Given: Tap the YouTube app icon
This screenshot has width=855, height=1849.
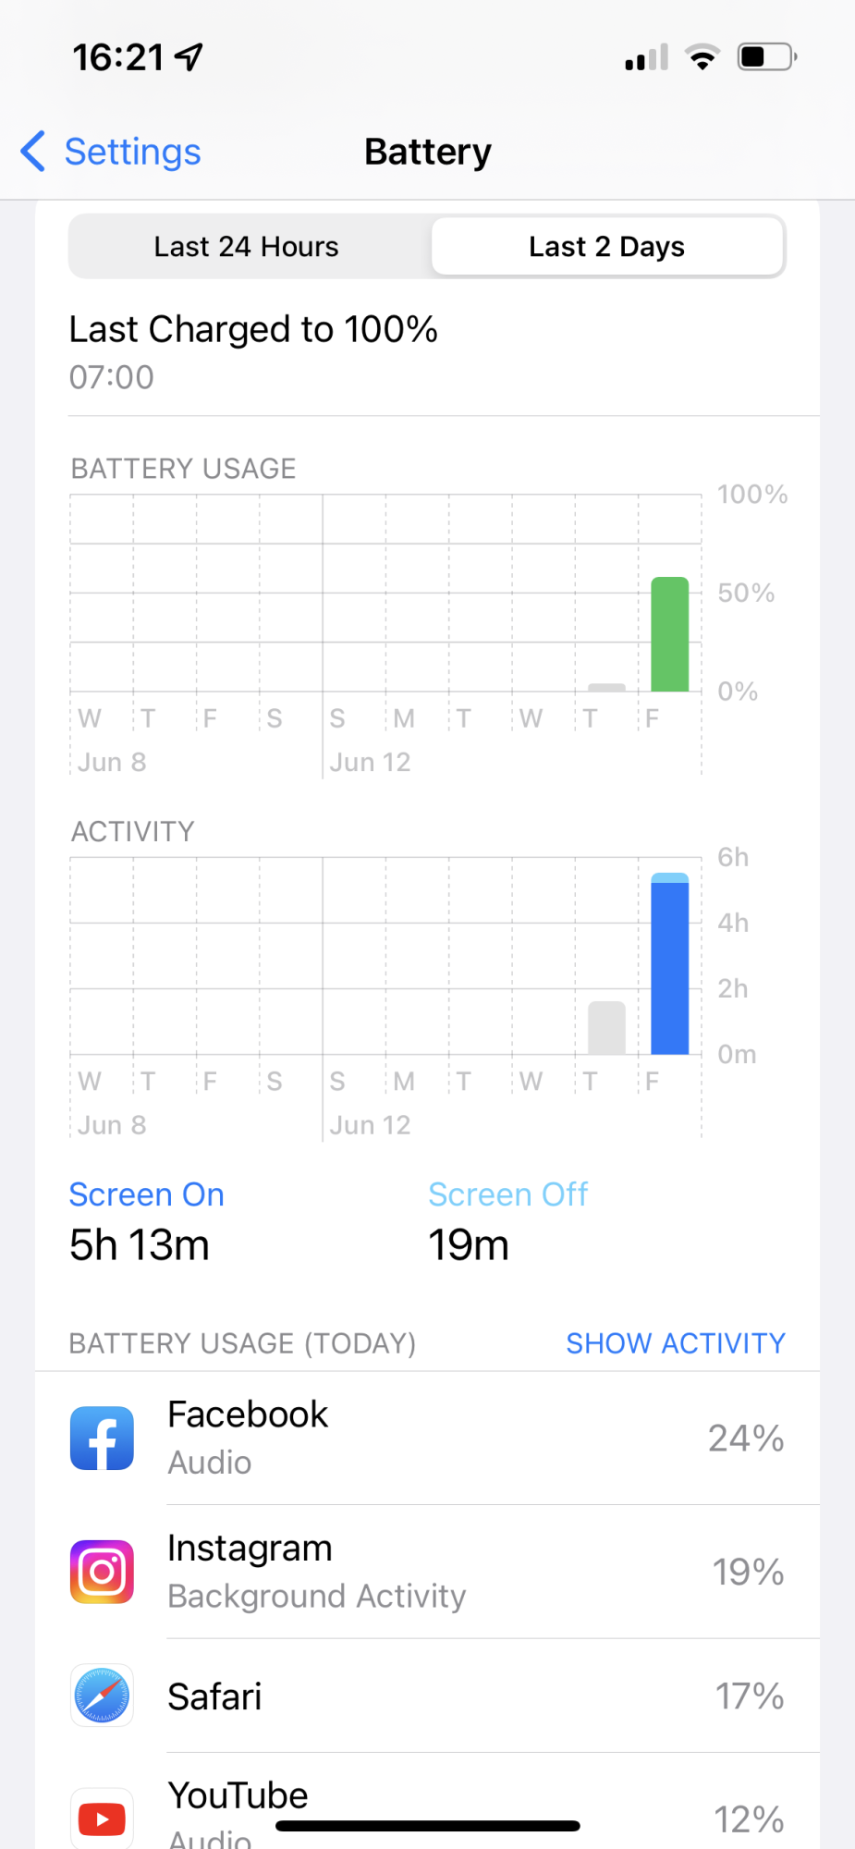Looking at the screenshot, I should tap(102, 1819).
